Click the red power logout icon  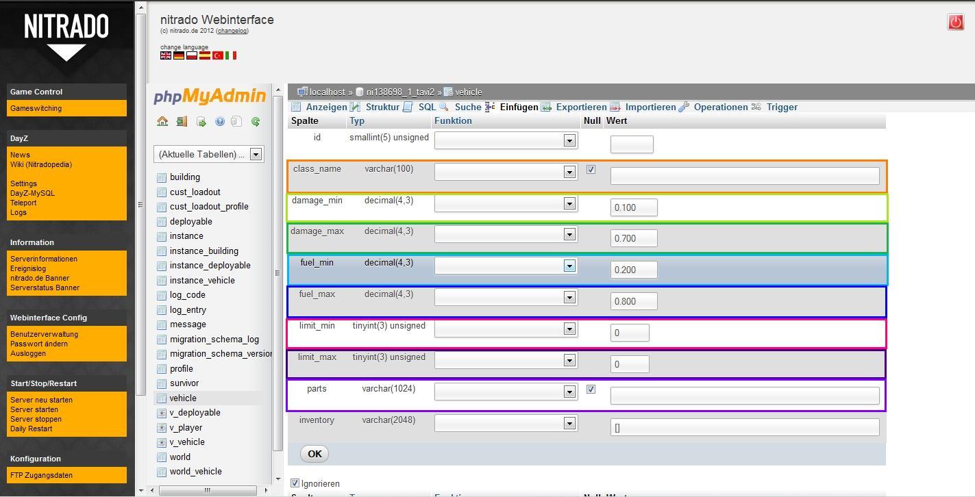tap(956, 22)
